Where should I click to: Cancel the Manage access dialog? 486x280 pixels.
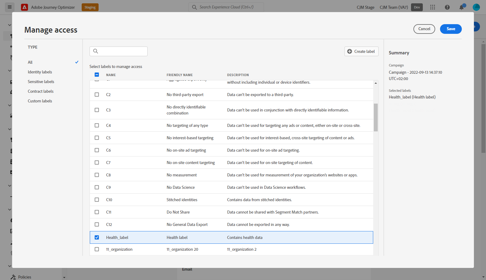[424, 29]
